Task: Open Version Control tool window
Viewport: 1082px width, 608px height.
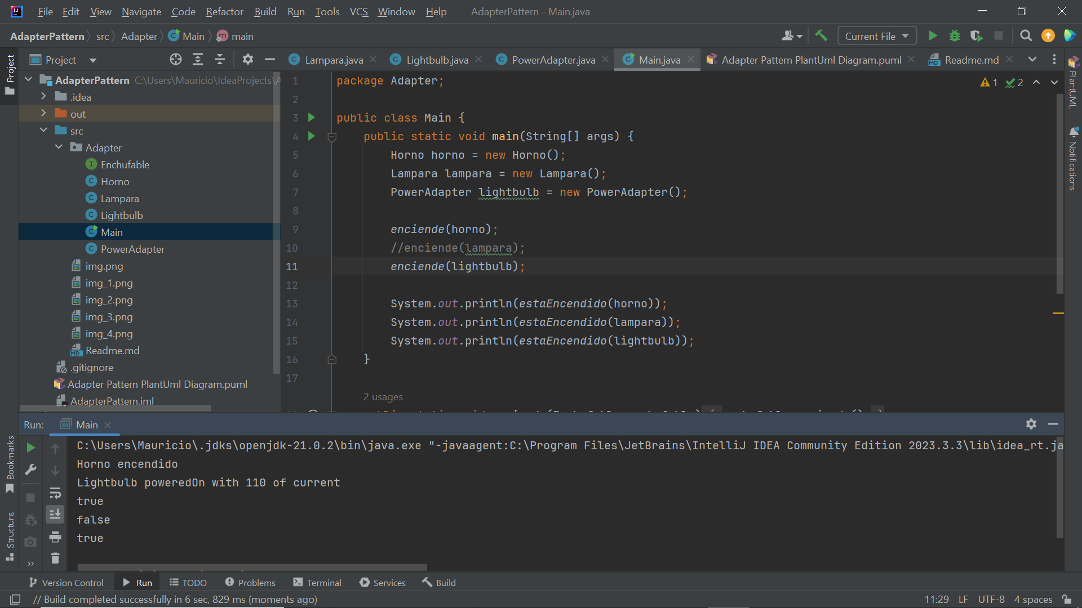Action: [66, 583]
